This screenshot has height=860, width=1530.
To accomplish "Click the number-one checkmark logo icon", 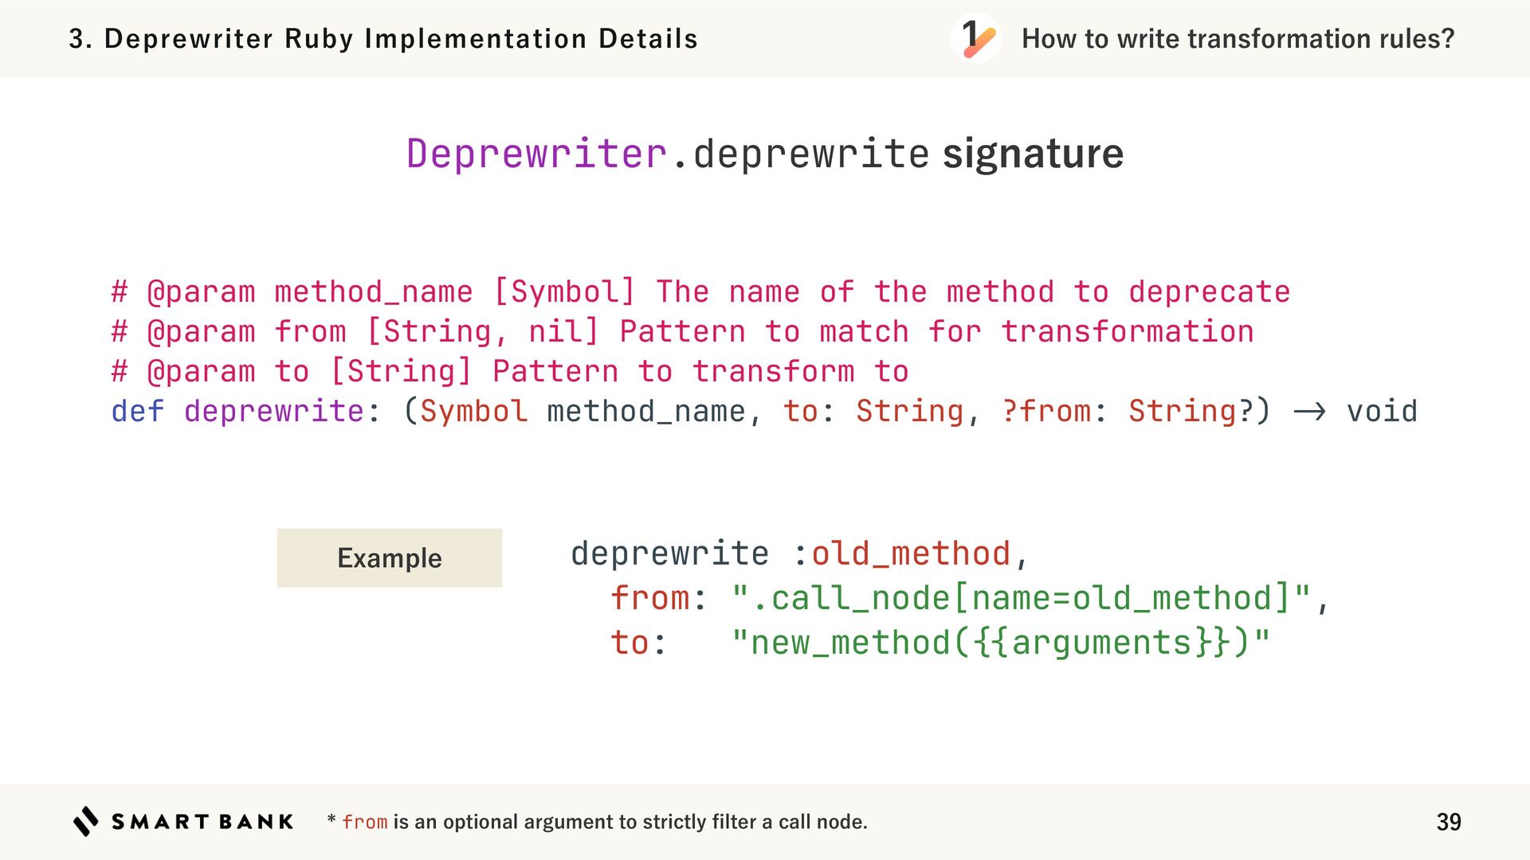I will coord(975,38).
